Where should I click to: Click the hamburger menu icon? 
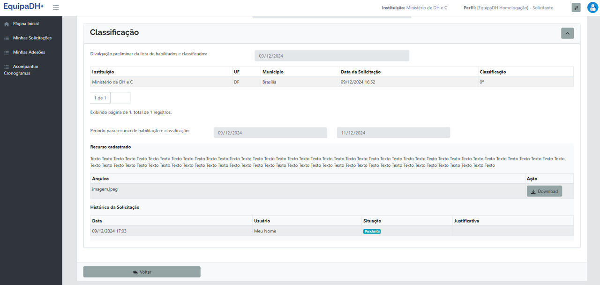pyautogui.click(x=56, y=7)
